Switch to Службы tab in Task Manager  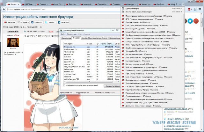pyautogui.click(x=84, y=38)
